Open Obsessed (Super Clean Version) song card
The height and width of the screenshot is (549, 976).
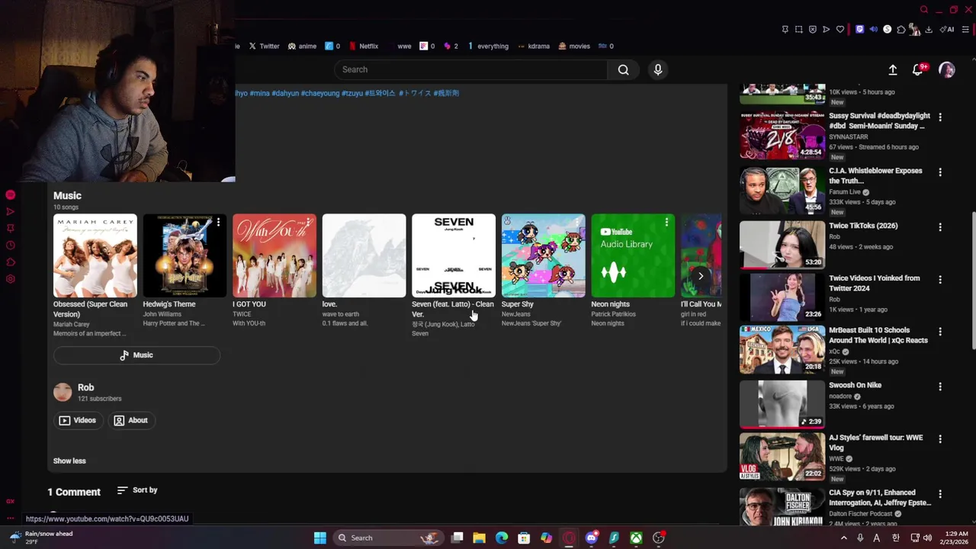click(95, 275)
